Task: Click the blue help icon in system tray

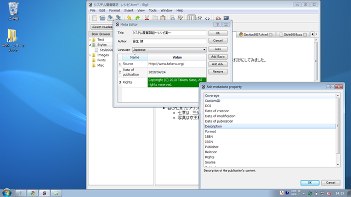Action: pyautogui.click(x=287, y=193)
